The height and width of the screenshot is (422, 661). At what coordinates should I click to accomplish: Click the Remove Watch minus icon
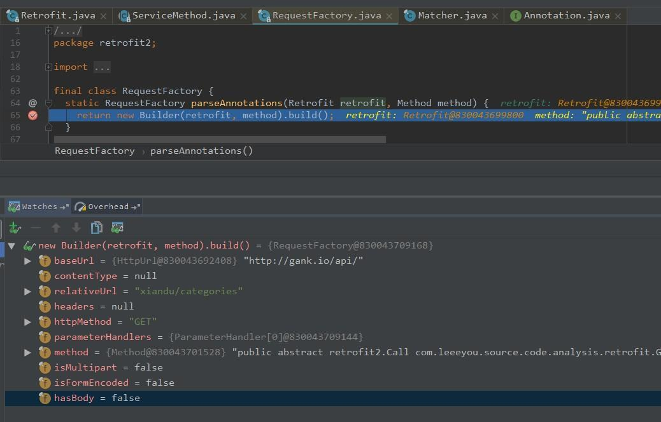click(x=36, y=228)
